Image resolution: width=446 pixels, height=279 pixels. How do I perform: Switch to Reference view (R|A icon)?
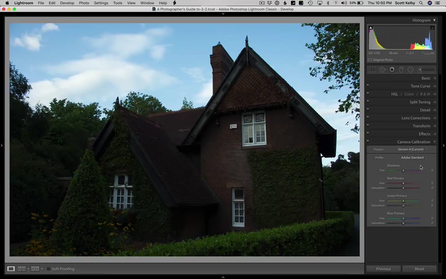coord(22,269)
